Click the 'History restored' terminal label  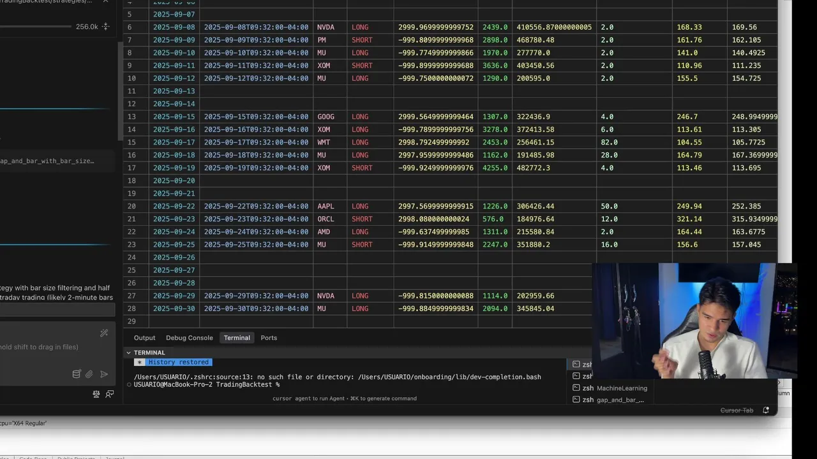pyautogui.click(x=179, y=362)
